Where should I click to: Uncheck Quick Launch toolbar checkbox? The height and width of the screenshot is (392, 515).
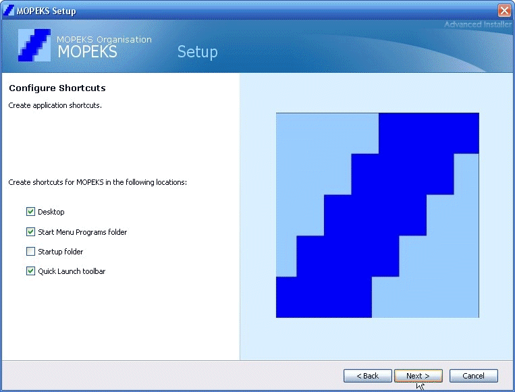tap(30, 271)
